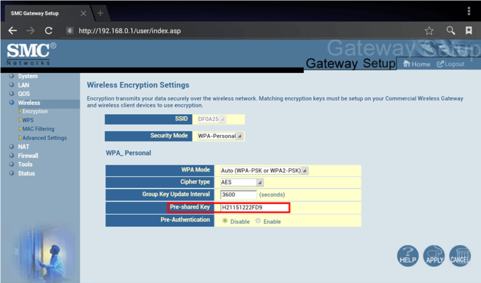The height and width of the screenshot is (283, 481).
Task: Open the System menu in the sidebar
Action: coord(27,76)
